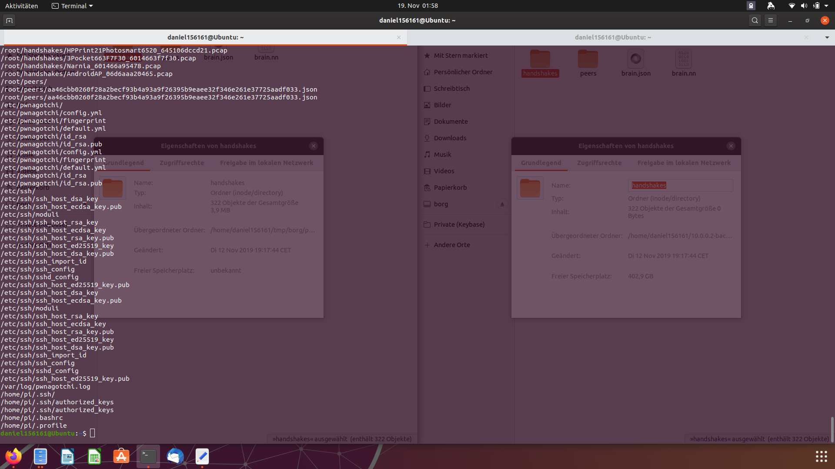Open the Aktivitäten menu
Image resolution: width=835 pixels, height=469 pixels.
pos(21,6)
